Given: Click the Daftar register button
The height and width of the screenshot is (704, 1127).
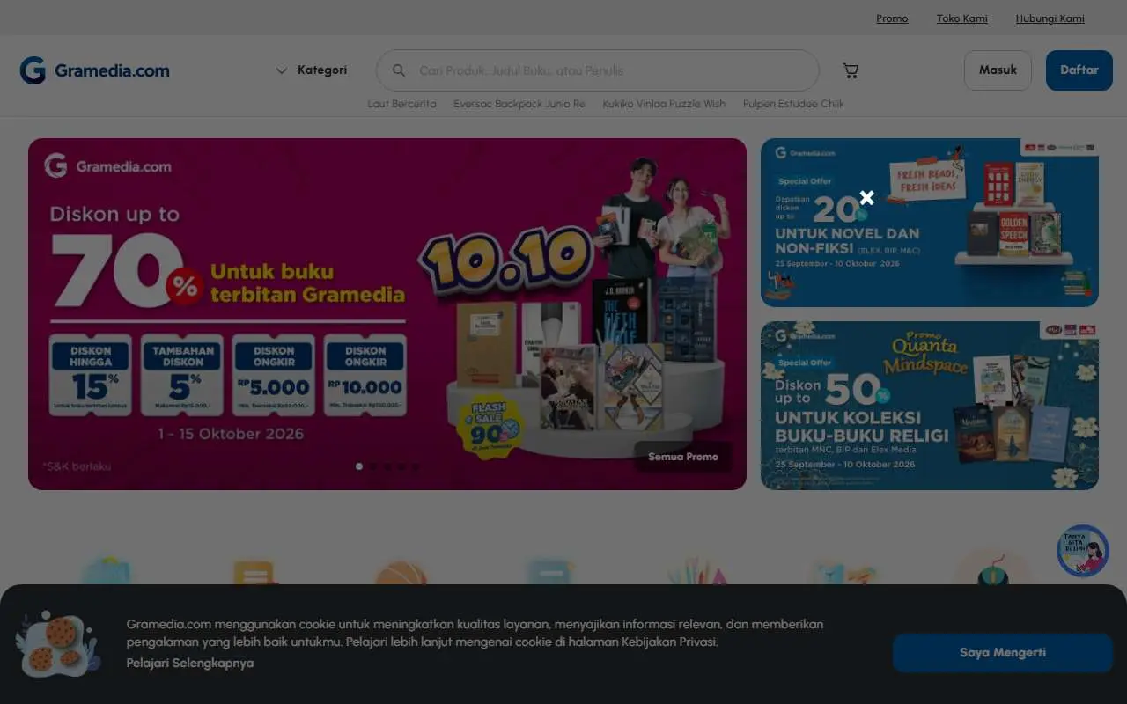Looking at the screenshot, I should pyautogui.click(x=1079, y=70).
